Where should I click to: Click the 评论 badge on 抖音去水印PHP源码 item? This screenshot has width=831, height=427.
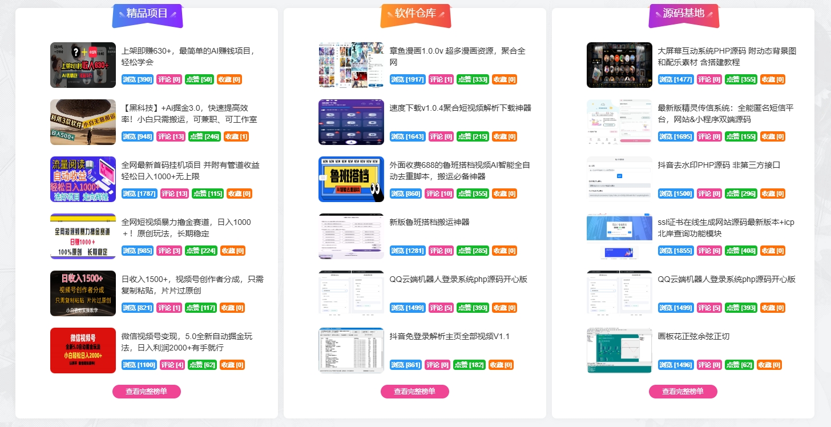point(709,194)
